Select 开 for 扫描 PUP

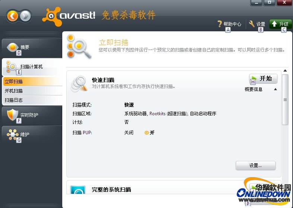coord(150,133)
